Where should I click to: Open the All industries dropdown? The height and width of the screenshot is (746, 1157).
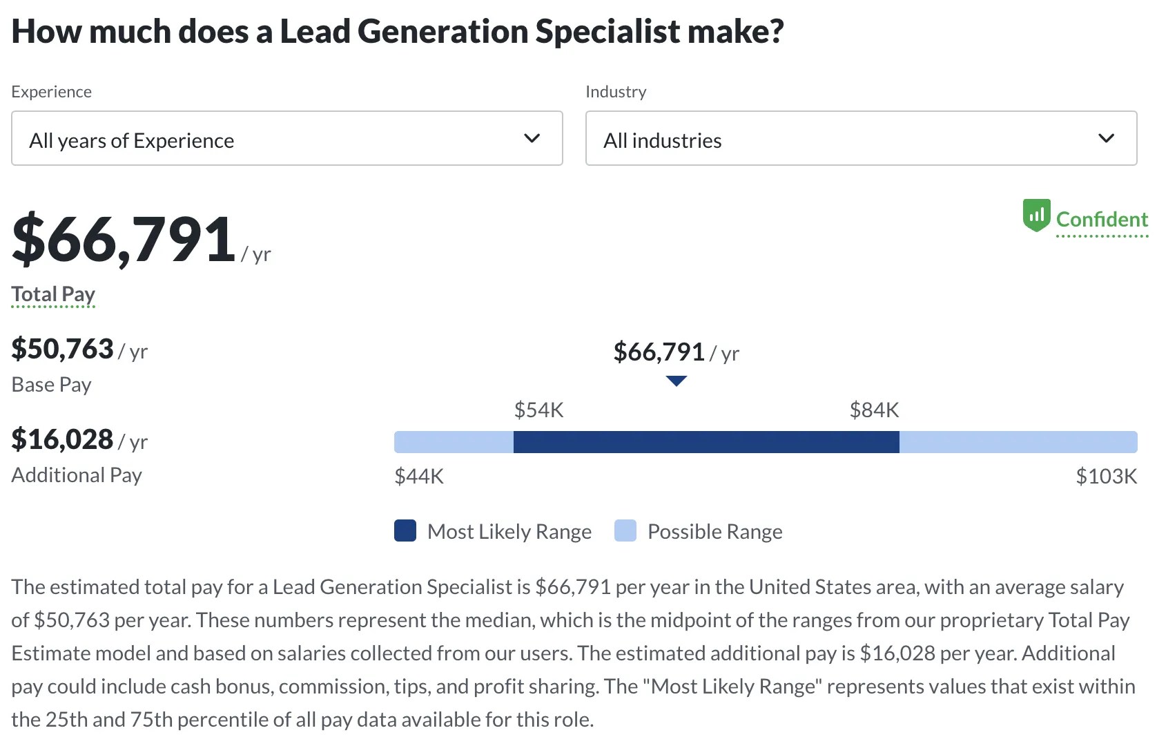pos(861,138)
